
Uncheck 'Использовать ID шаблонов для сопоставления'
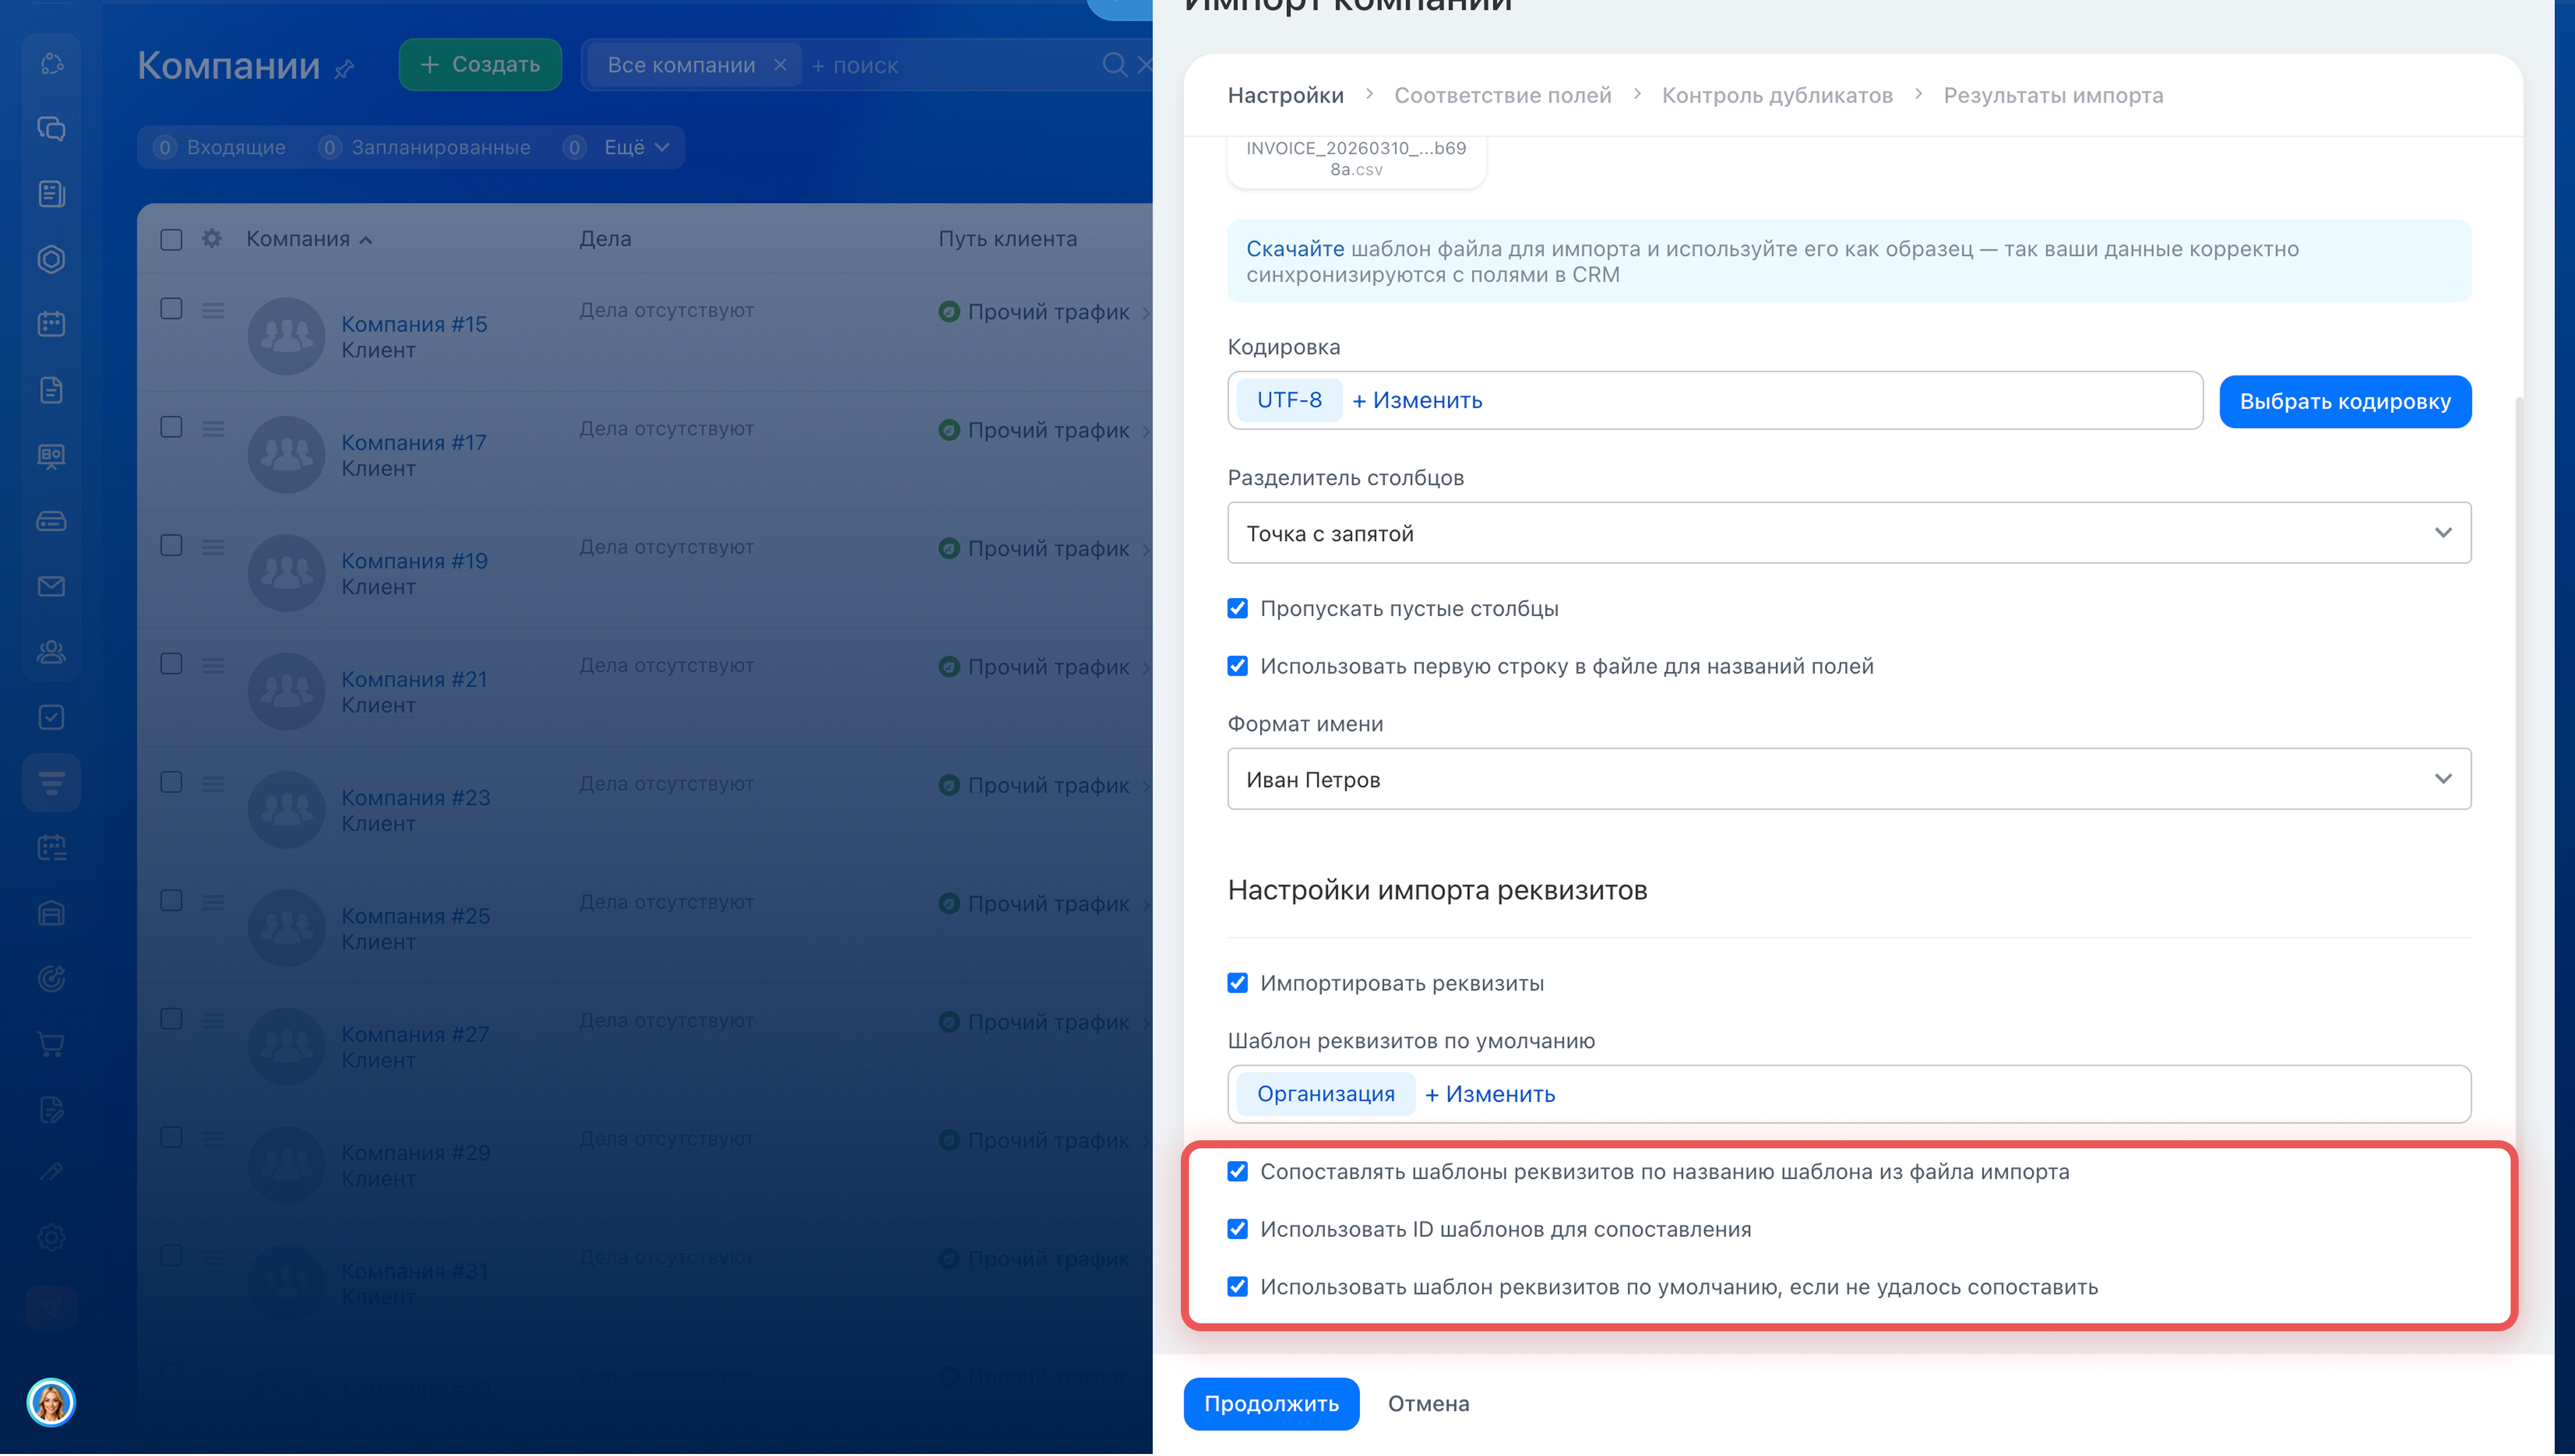point(1238,1230)
